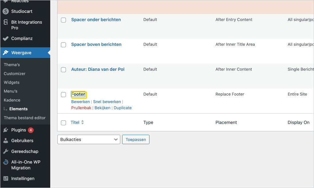Click the All-in-One WP Migration icon

tap(6, 162)
